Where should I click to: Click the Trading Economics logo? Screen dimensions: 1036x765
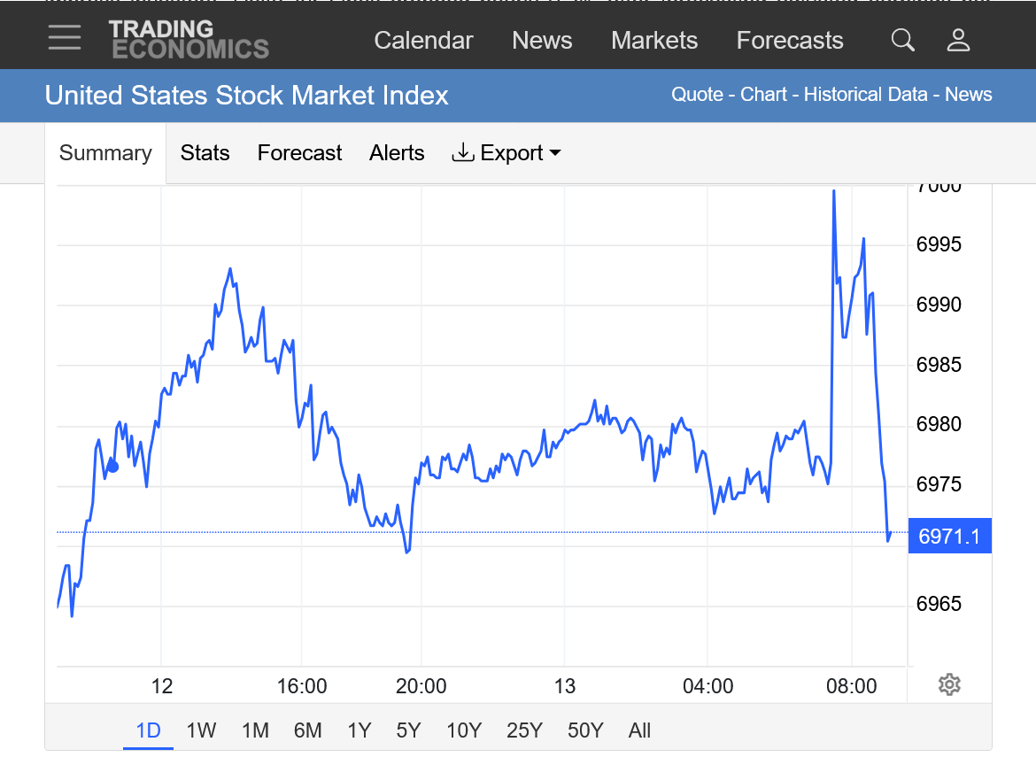pyautogui.click(x=189, y=40)
